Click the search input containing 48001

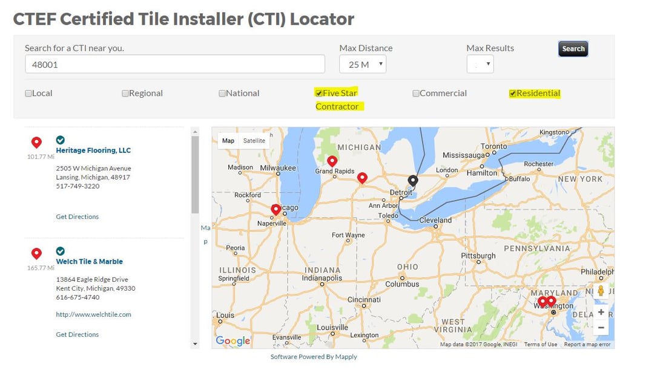pyautogui.click(x=174, y=63)
